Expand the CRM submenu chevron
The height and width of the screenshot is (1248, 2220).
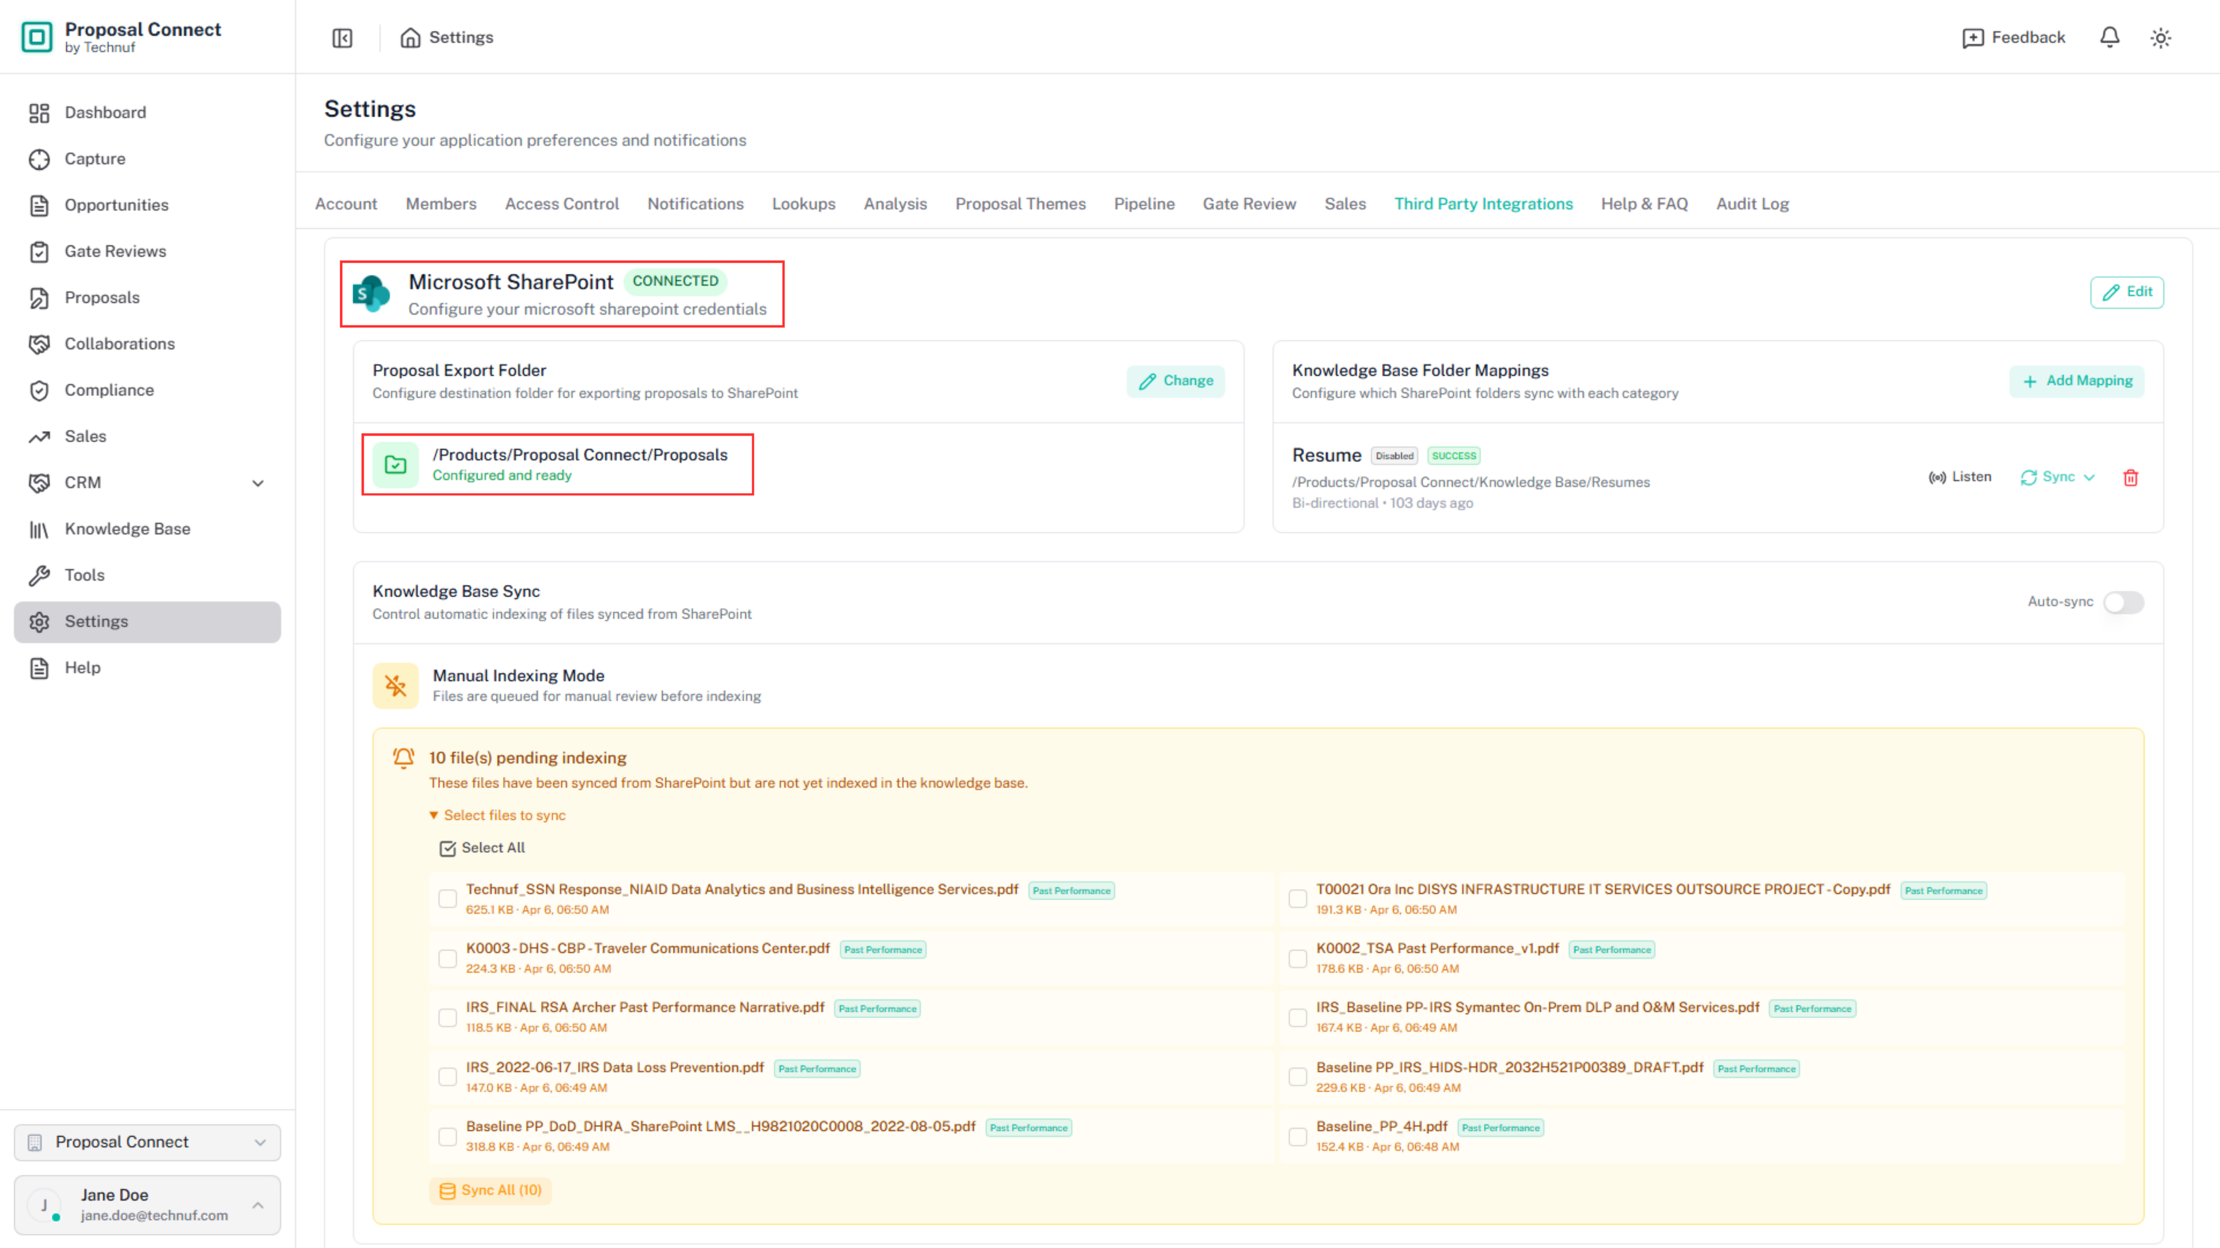tap(258, 483)
